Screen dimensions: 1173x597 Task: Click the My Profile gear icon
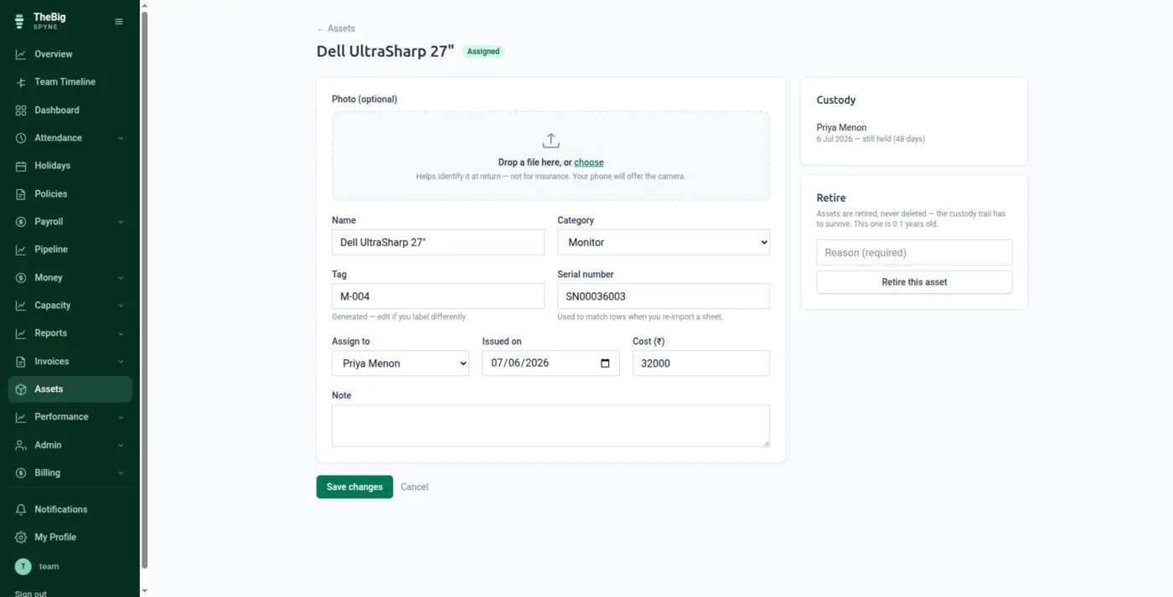(x=21, y=538)
